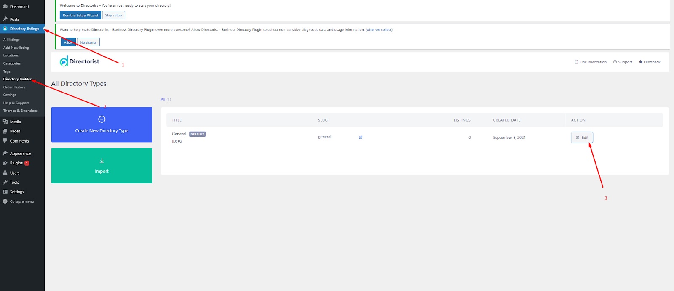The width and height of the screenshot is (674, 291).
Task: Click the Directory listings sidebar icon
Action: (5, 29)
